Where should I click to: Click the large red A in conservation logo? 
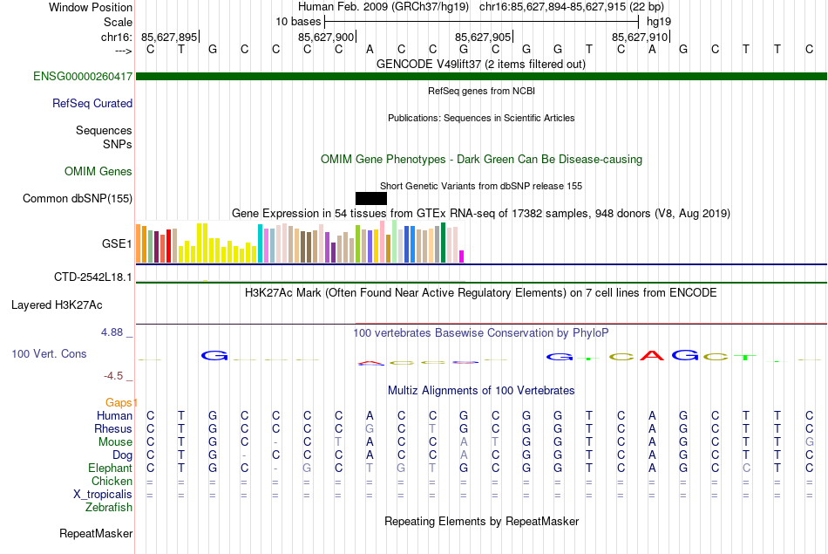click(652, 355)
